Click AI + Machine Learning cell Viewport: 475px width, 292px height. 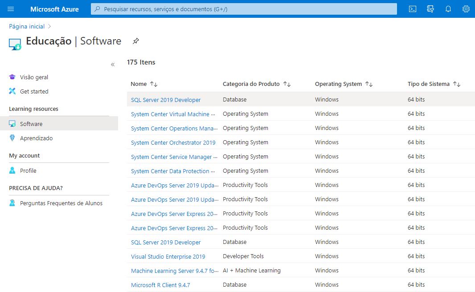[251, 271]
